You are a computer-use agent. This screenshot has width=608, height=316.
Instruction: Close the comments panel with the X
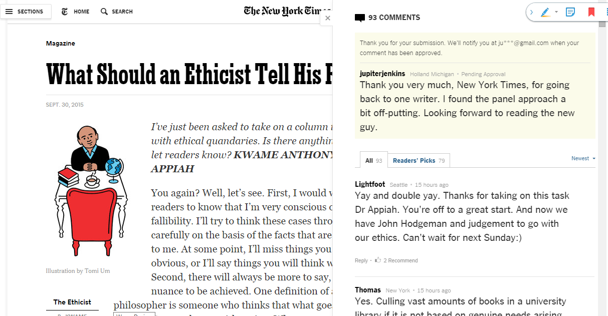pyautogui.click(x=328, y=18)
